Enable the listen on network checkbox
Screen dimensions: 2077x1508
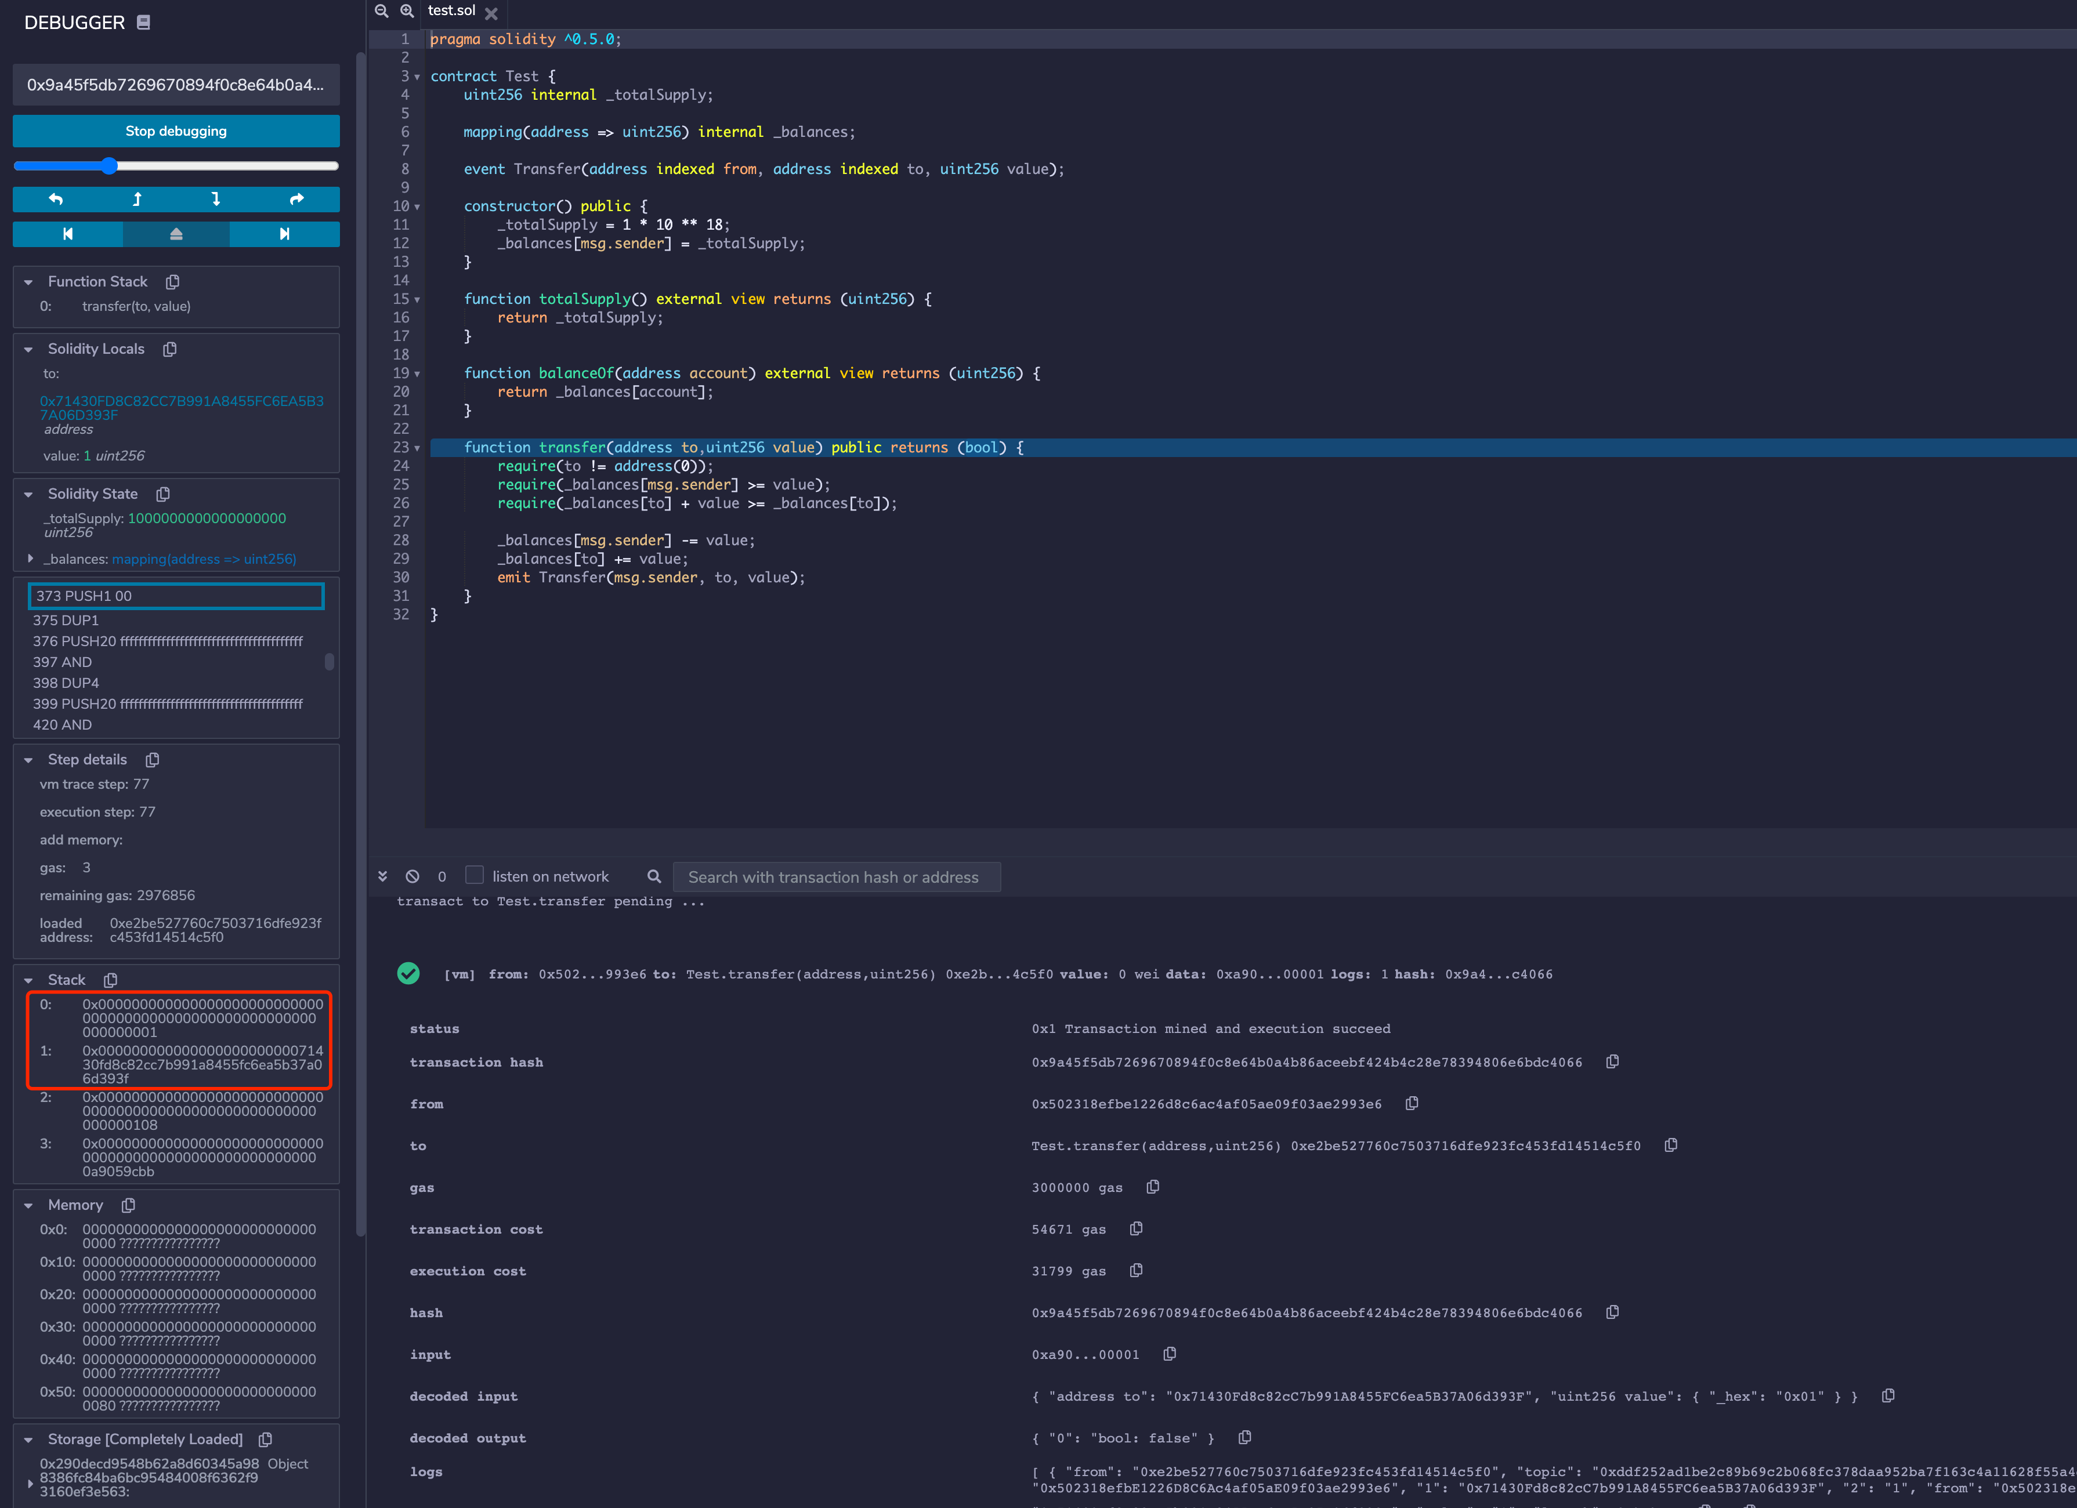coord(475,875)
